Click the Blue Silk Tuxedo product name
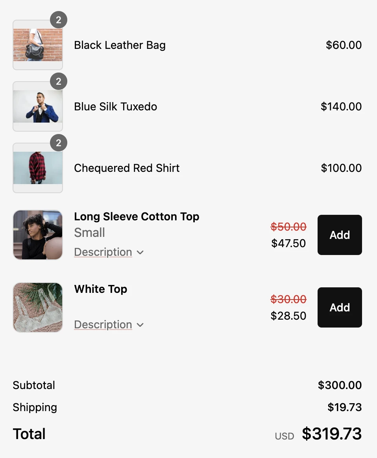The width and height of the screenshot is (377, 458). [115, 107]
